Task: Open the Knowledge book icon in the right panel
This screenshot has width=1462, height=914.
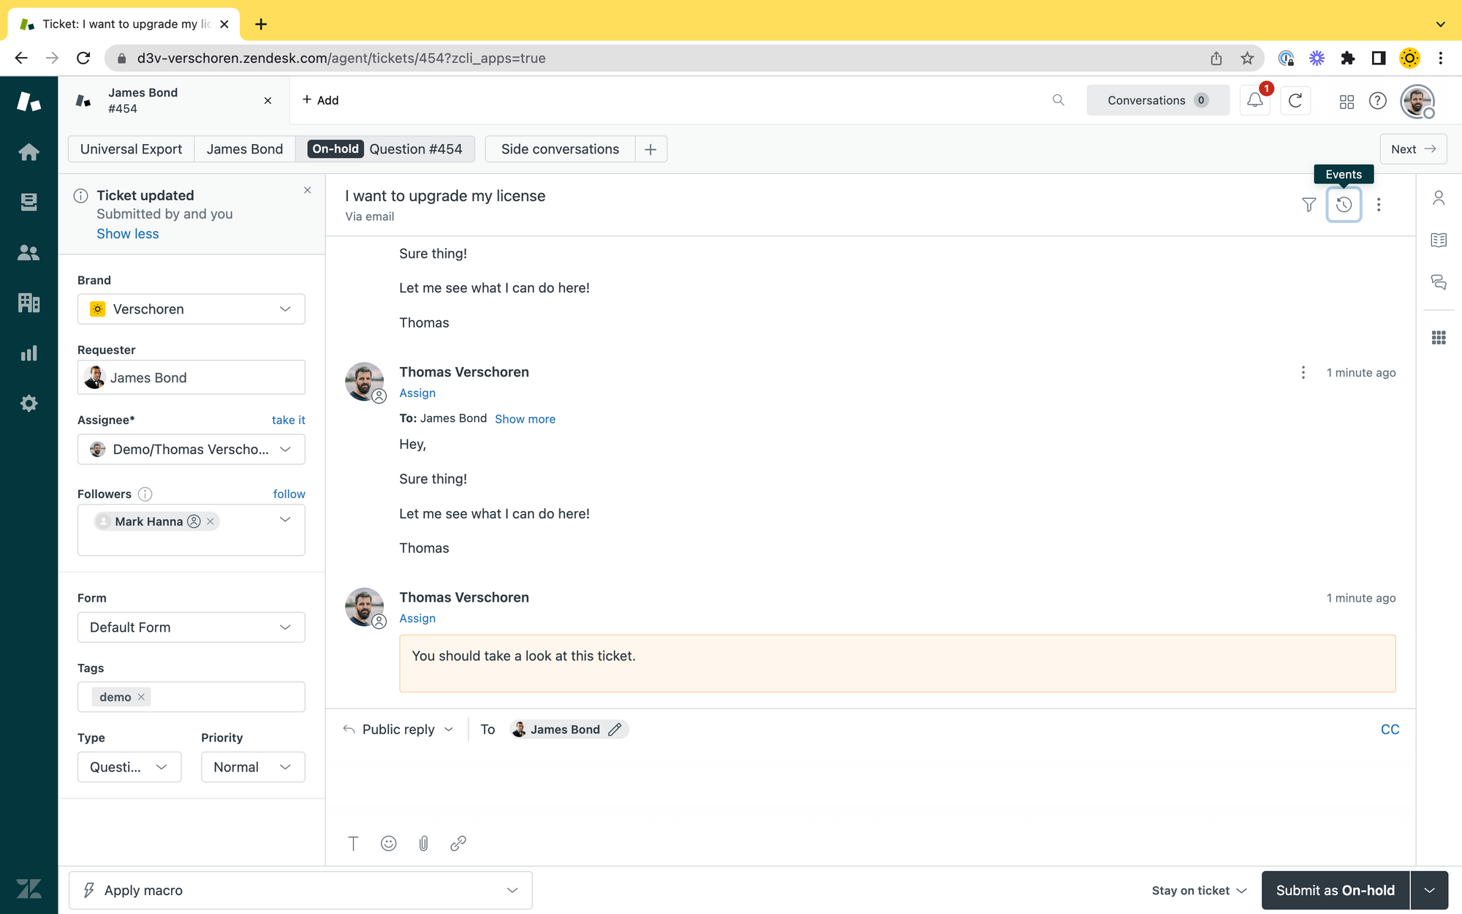Action: pyautogui.click(x=1438, y=240)
